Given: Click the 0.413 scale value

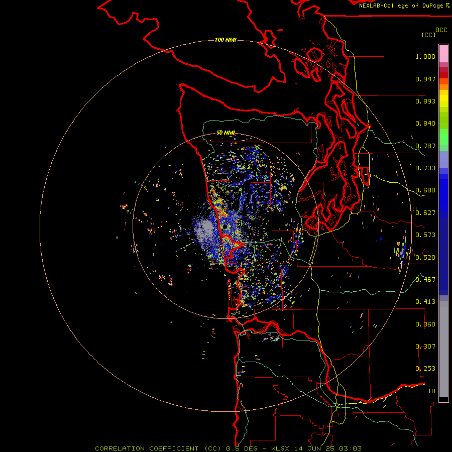Looking at the screenshot, I should (425, 302).
